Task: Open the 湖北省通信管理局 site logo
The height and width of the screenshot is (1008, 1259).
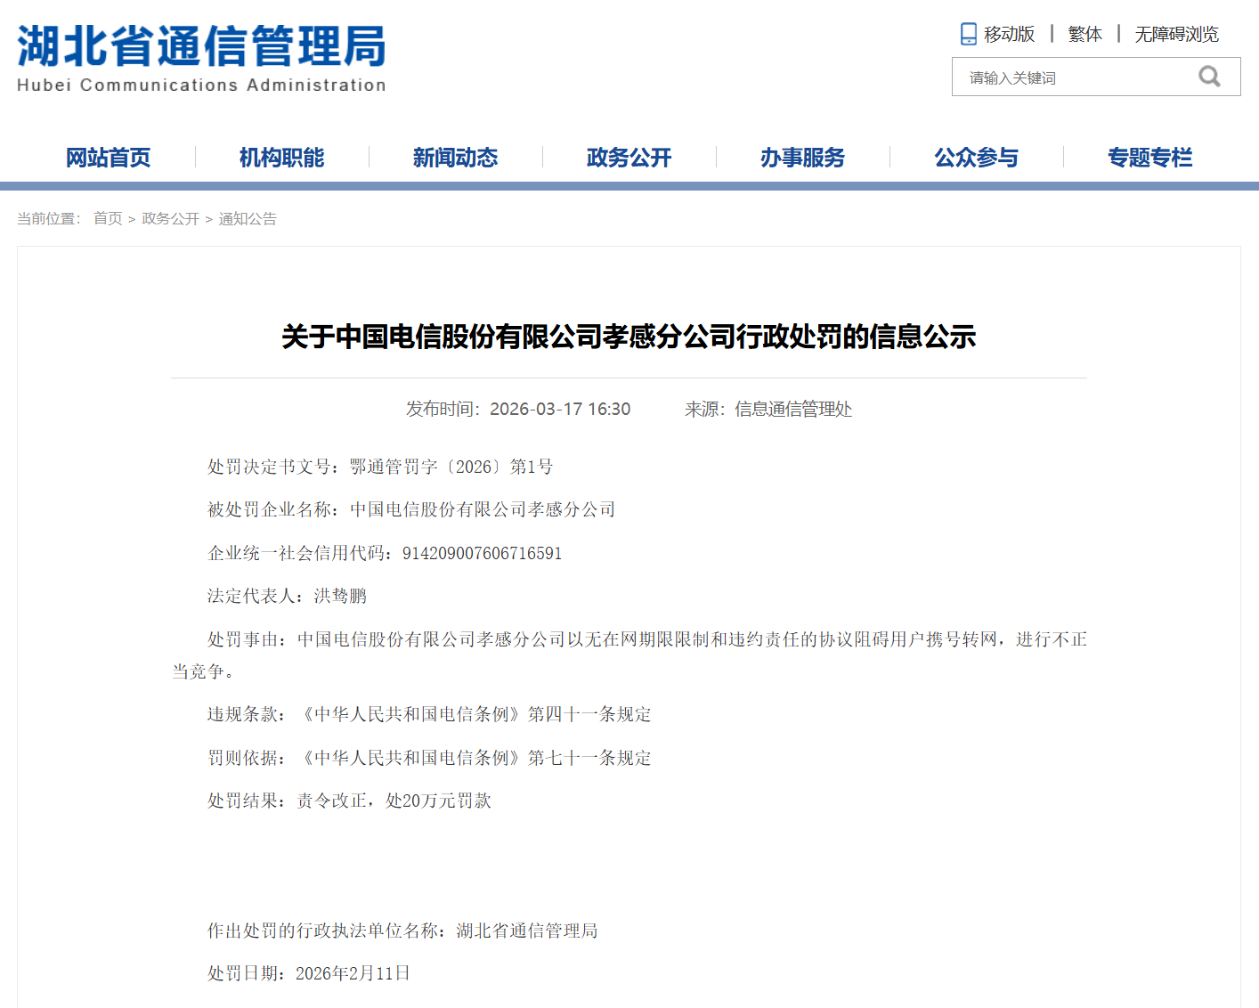Action: (201, 58)
